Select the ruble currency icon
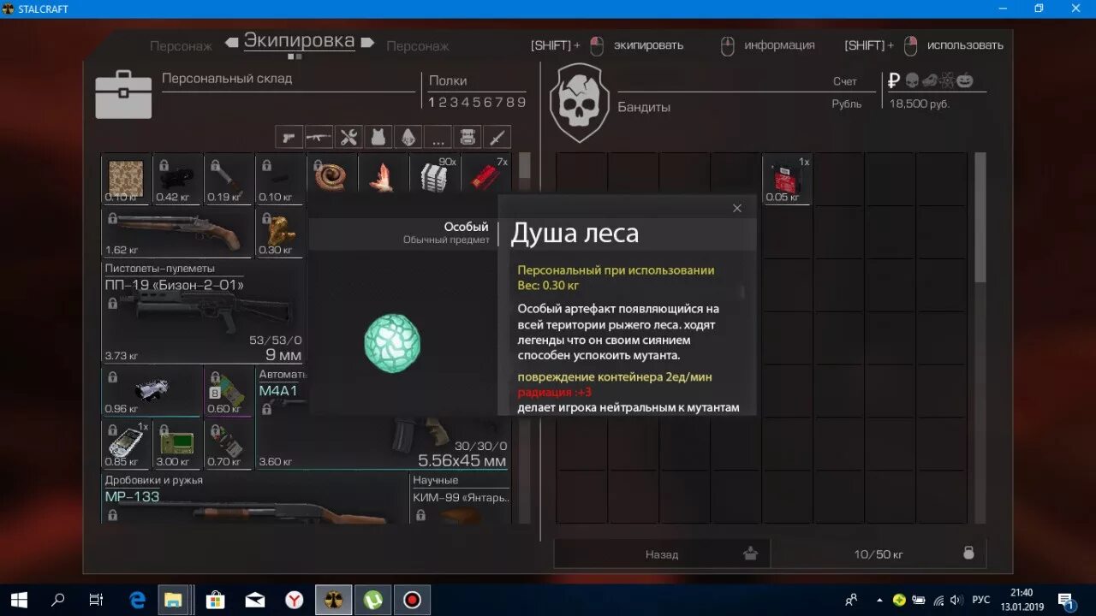 click(x=894, y=80)
